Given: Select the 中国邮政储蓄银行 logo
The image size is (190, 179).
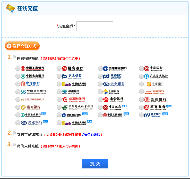Looking at the screenshot, I should click(77, 107).
